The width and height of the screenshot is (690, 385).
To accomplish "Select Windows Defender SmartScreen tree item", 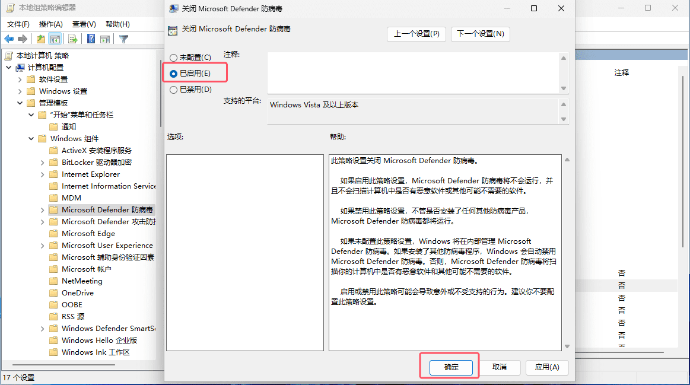I will 108,329.
